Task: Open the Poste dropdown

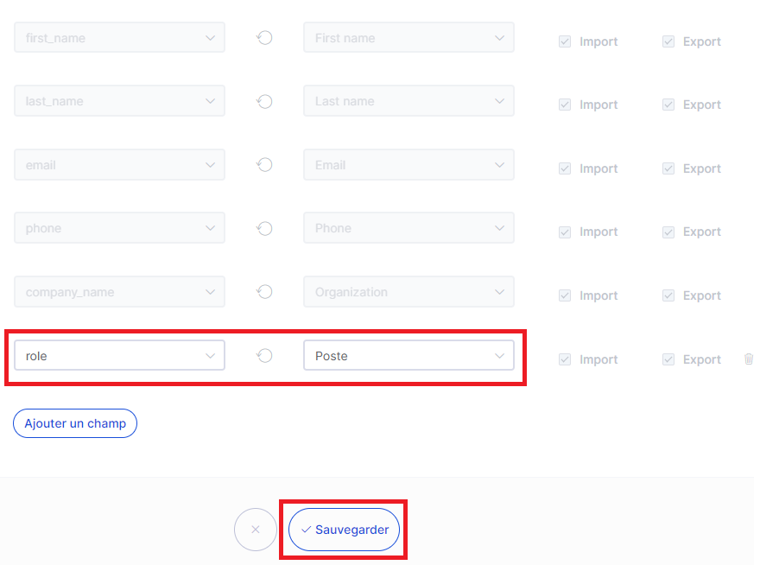Action: [408, 355]
